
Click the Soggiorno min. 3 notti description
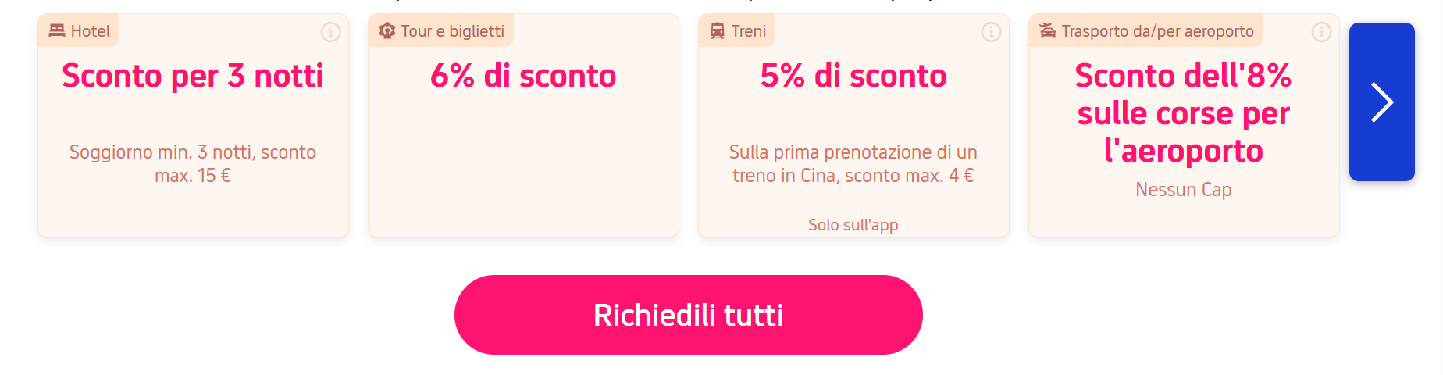[193, 163]
